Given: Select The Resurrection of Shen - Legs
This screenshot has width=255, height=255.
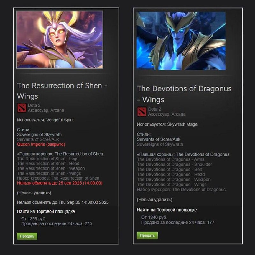Looking at the screenshot, I should click(47, 159).
